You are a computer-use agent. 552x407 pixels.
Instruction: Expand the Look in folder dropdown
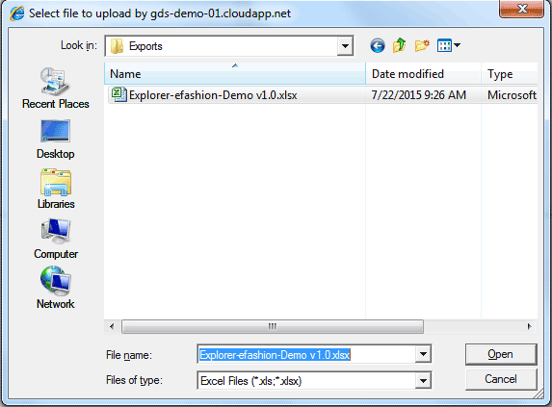[345, 46]
